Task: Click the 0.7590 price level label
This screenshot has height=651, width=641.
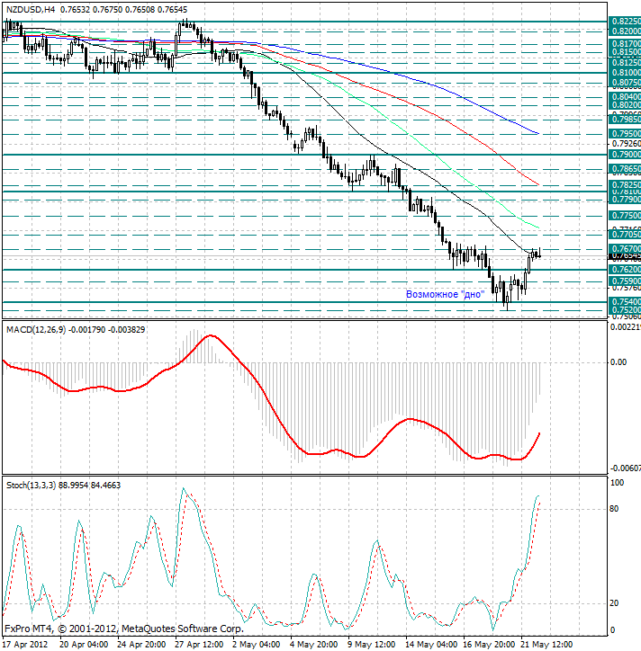Action: [x=625, y=281]
